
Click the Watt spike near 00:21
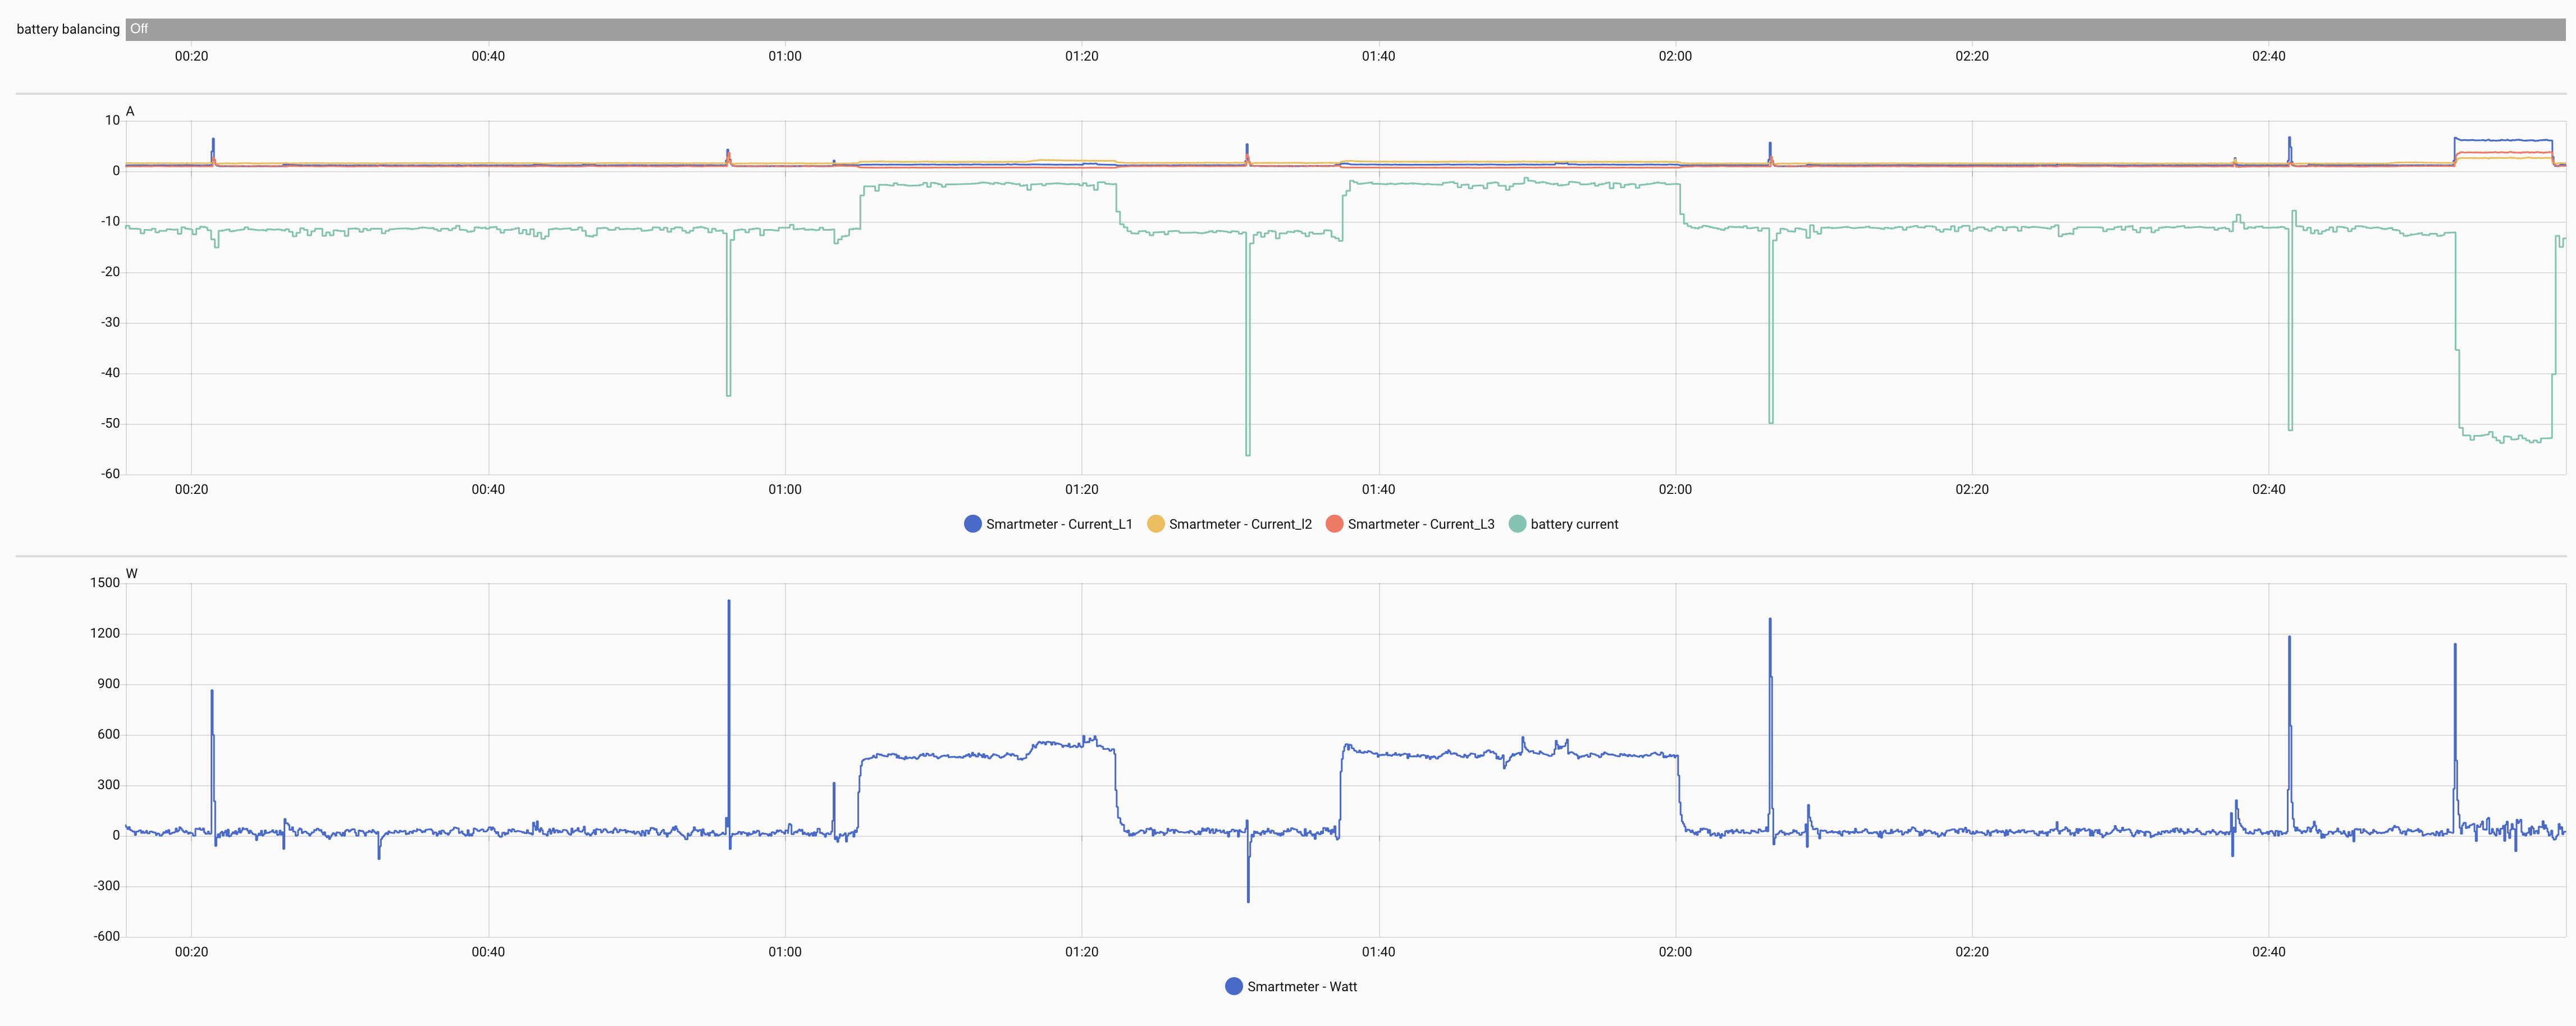(x=212, y=694)
